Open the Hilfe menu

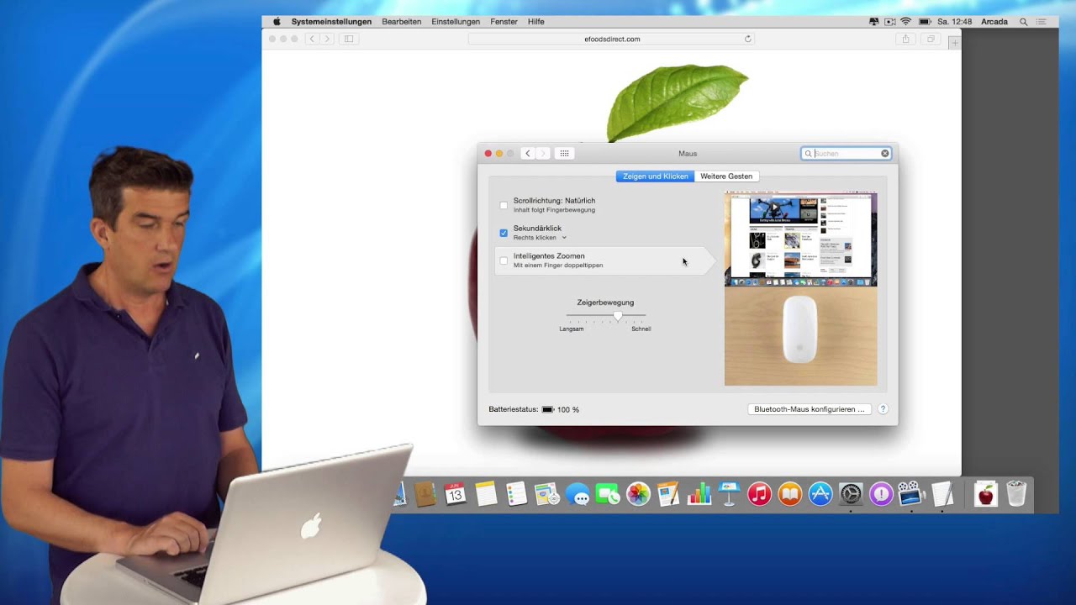click(x=535, y=22)
